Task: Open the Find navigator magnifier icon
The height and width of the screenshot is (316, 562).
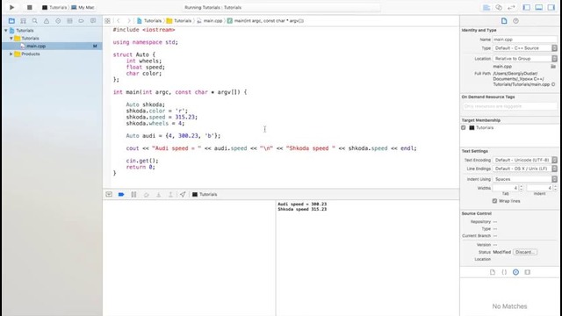Action: 35,21
